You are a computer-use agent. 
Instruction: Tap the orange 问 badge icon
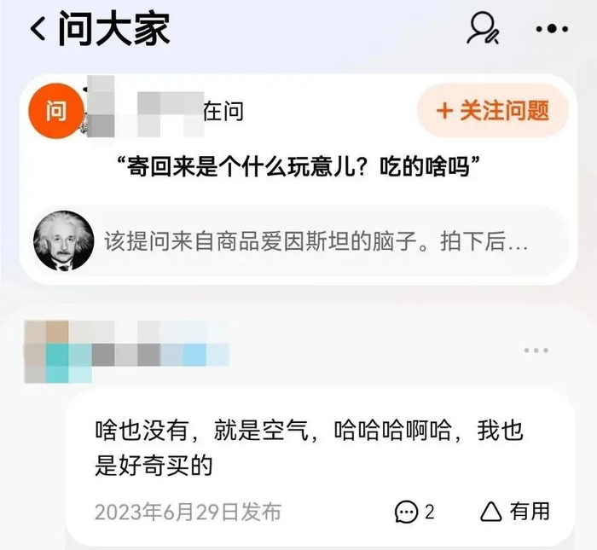[56, 111]
